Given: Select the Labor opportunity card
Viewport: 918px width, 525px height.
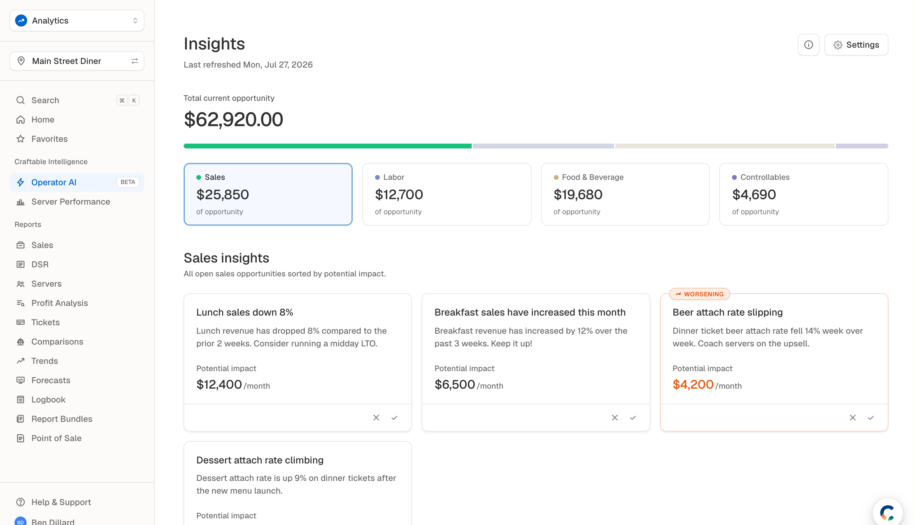Looking at the screenshot, I should point(447,194).
